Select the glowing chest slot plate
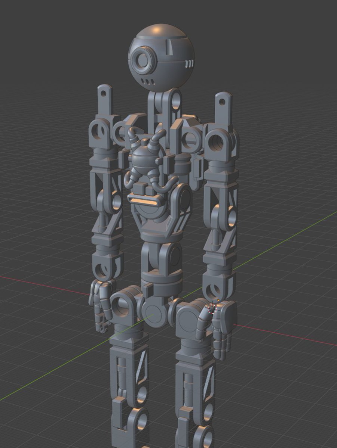Image resolution: width=337 pixels, height=448 pixels. click(x=144, y=201)
